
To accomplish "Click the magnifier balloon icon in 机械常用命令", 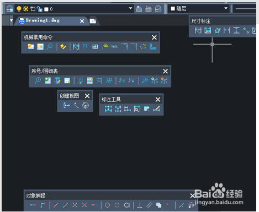I will point(50,47).
